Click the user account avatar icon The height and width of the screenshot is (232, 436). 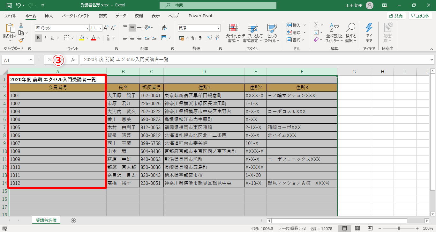369,5
